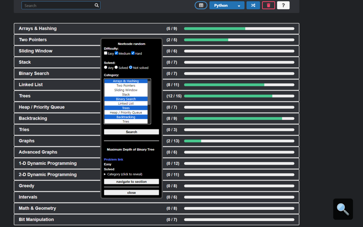Click into the Search input field

(x=58, y=5)
